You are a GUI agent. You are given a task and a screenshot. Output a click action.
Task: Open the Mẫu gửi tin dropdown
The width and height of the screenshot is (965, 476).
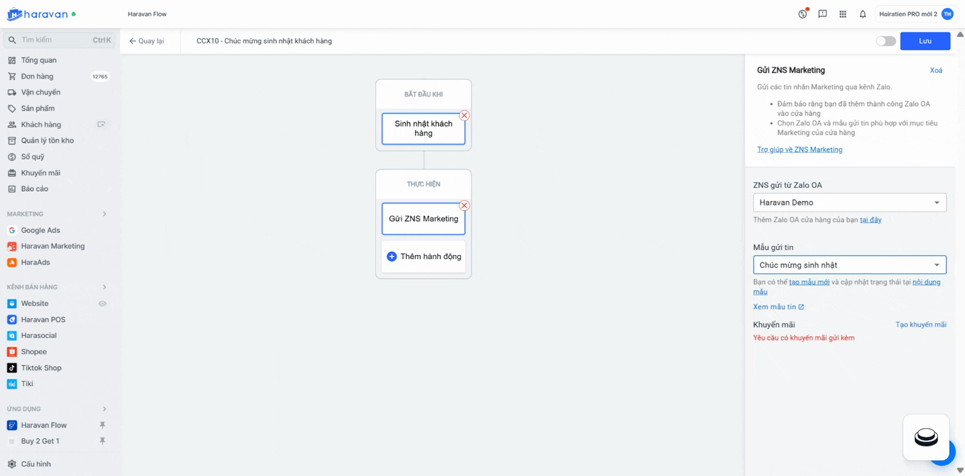coord(850,265)
